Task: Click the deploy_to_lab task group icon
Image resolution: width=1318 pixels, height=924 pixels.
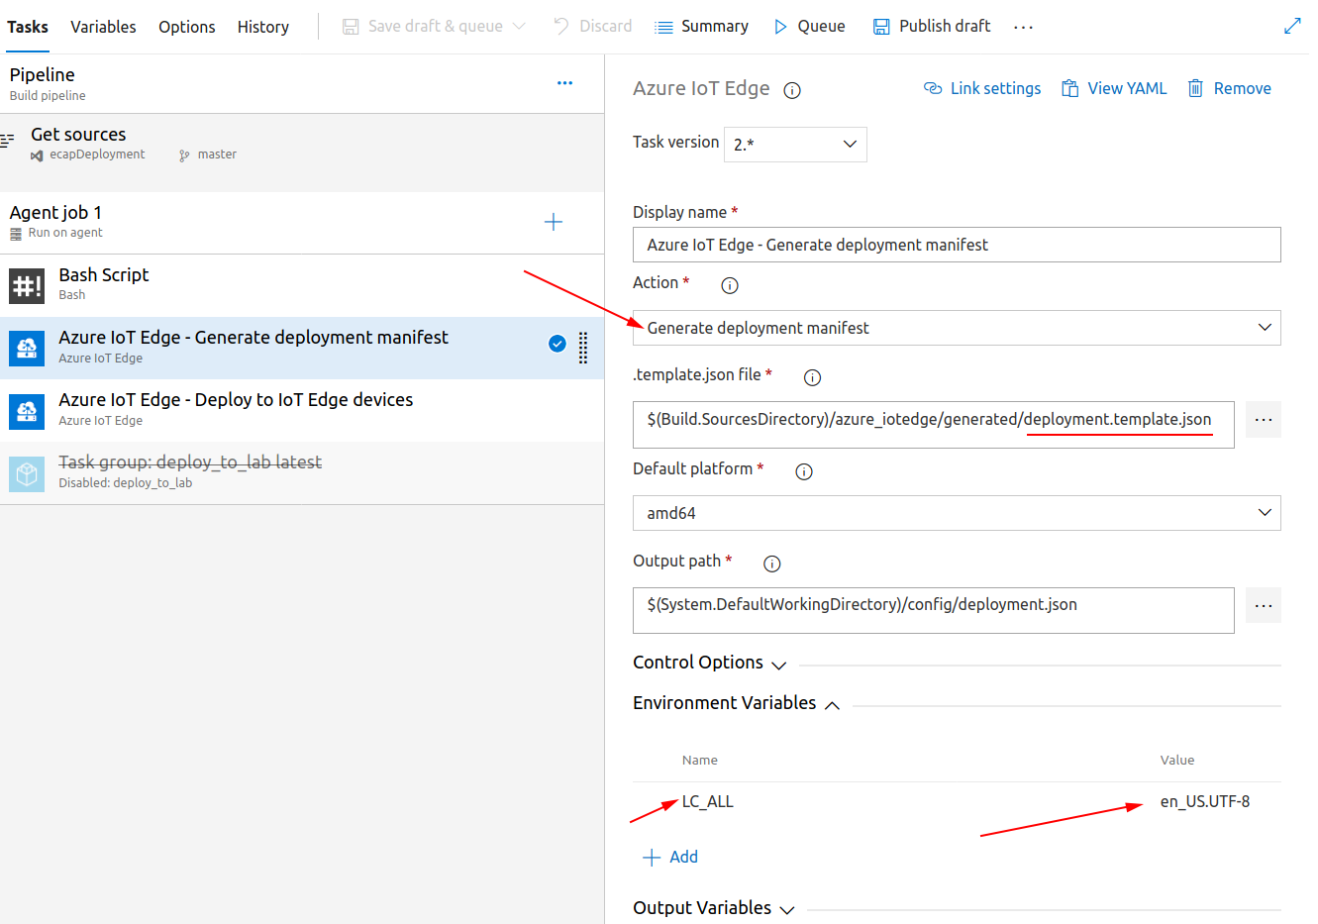Action: (27, 473)
